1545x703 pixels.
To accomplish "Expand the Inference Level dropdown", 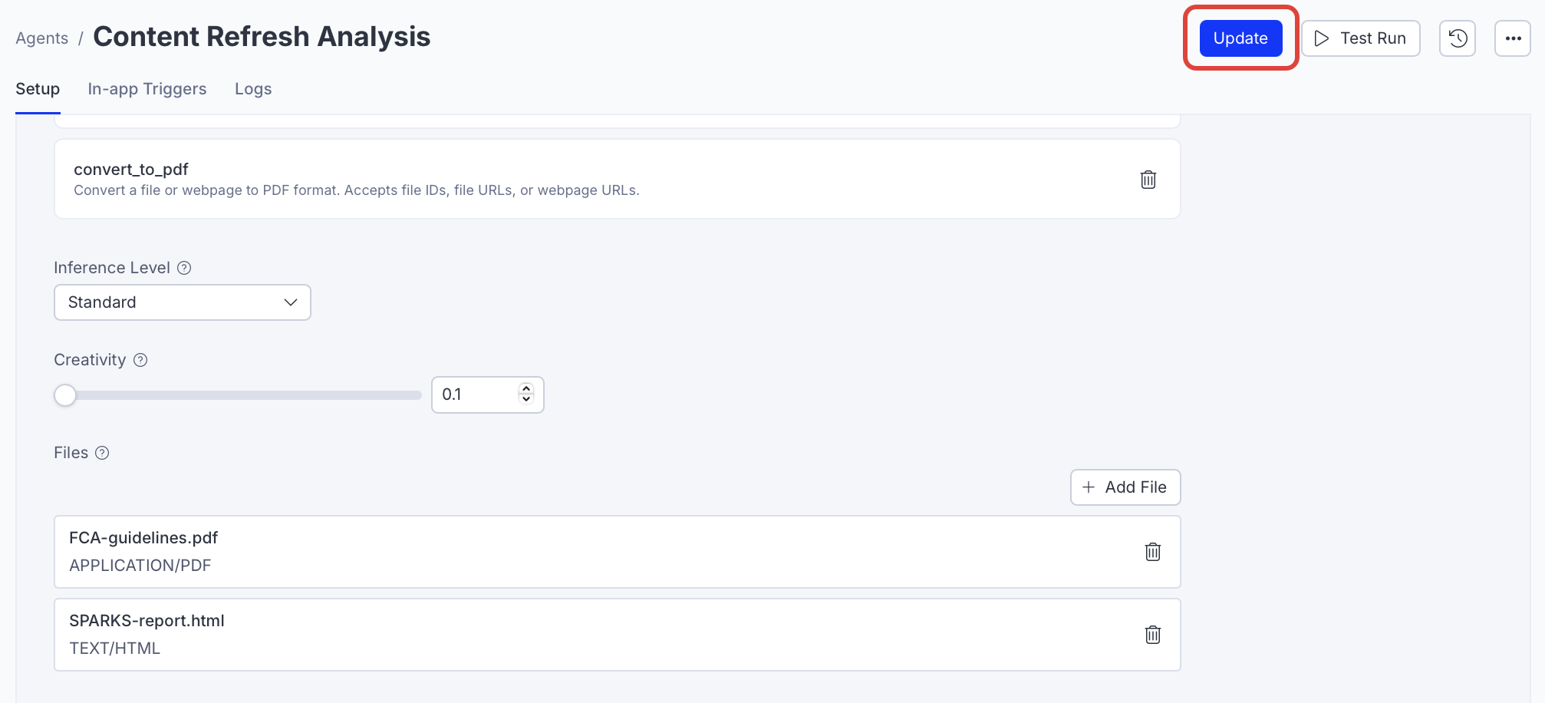I will (x=183, y=302).
